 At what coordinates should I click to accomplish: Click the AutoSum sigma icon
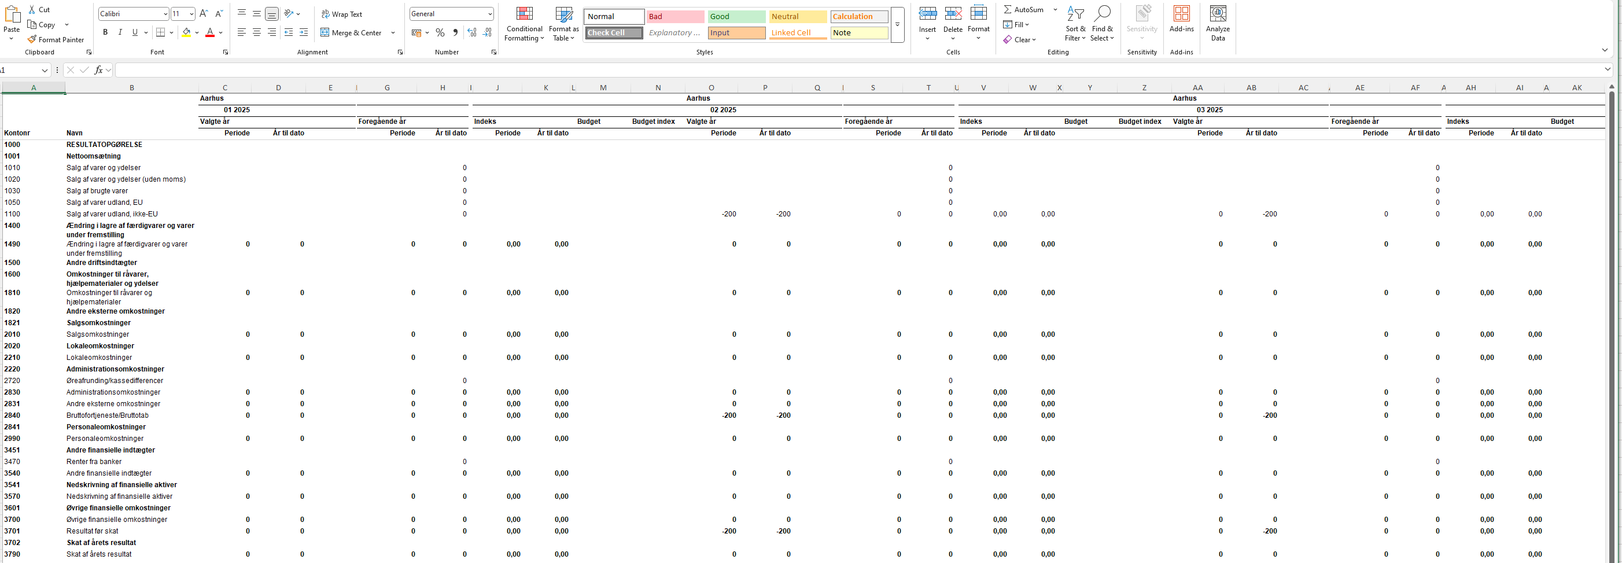[1008, 9]
